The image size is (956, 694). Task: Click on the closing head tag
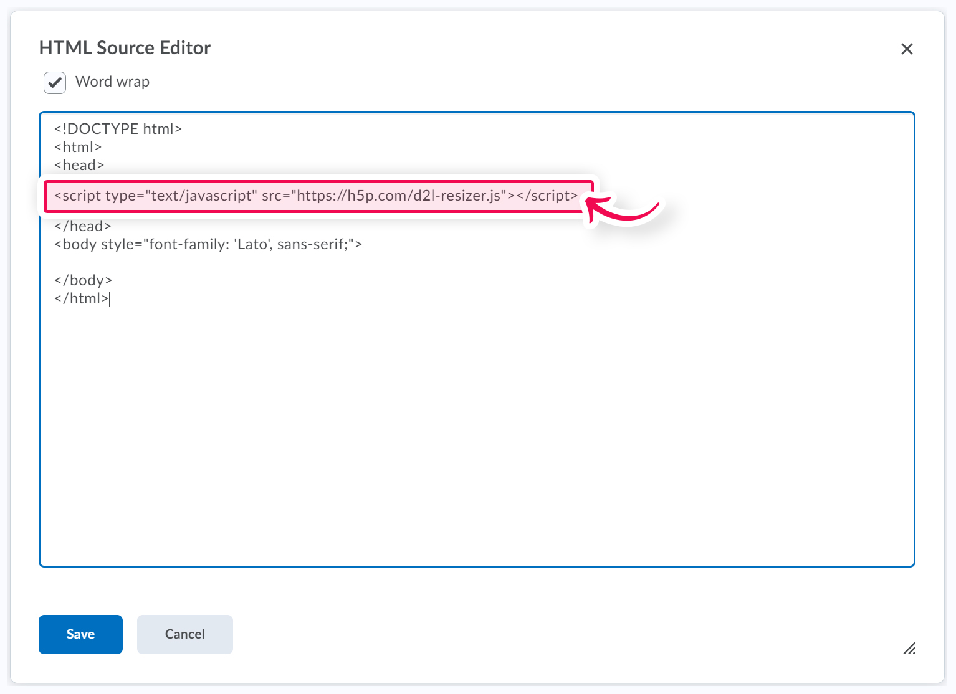[83, 226]
